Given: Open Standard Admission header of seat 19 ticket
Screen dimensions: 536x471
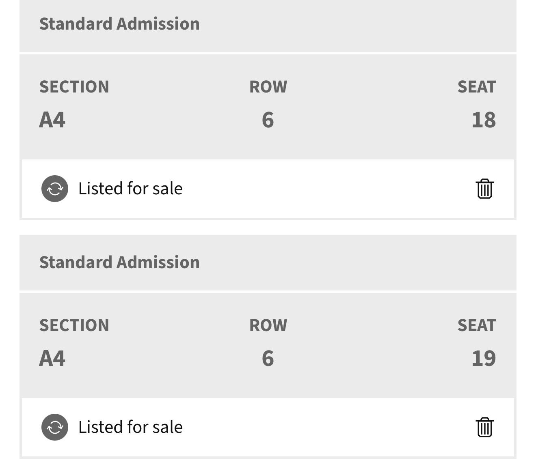Looking at the screenshot, I should click(119, 262).
